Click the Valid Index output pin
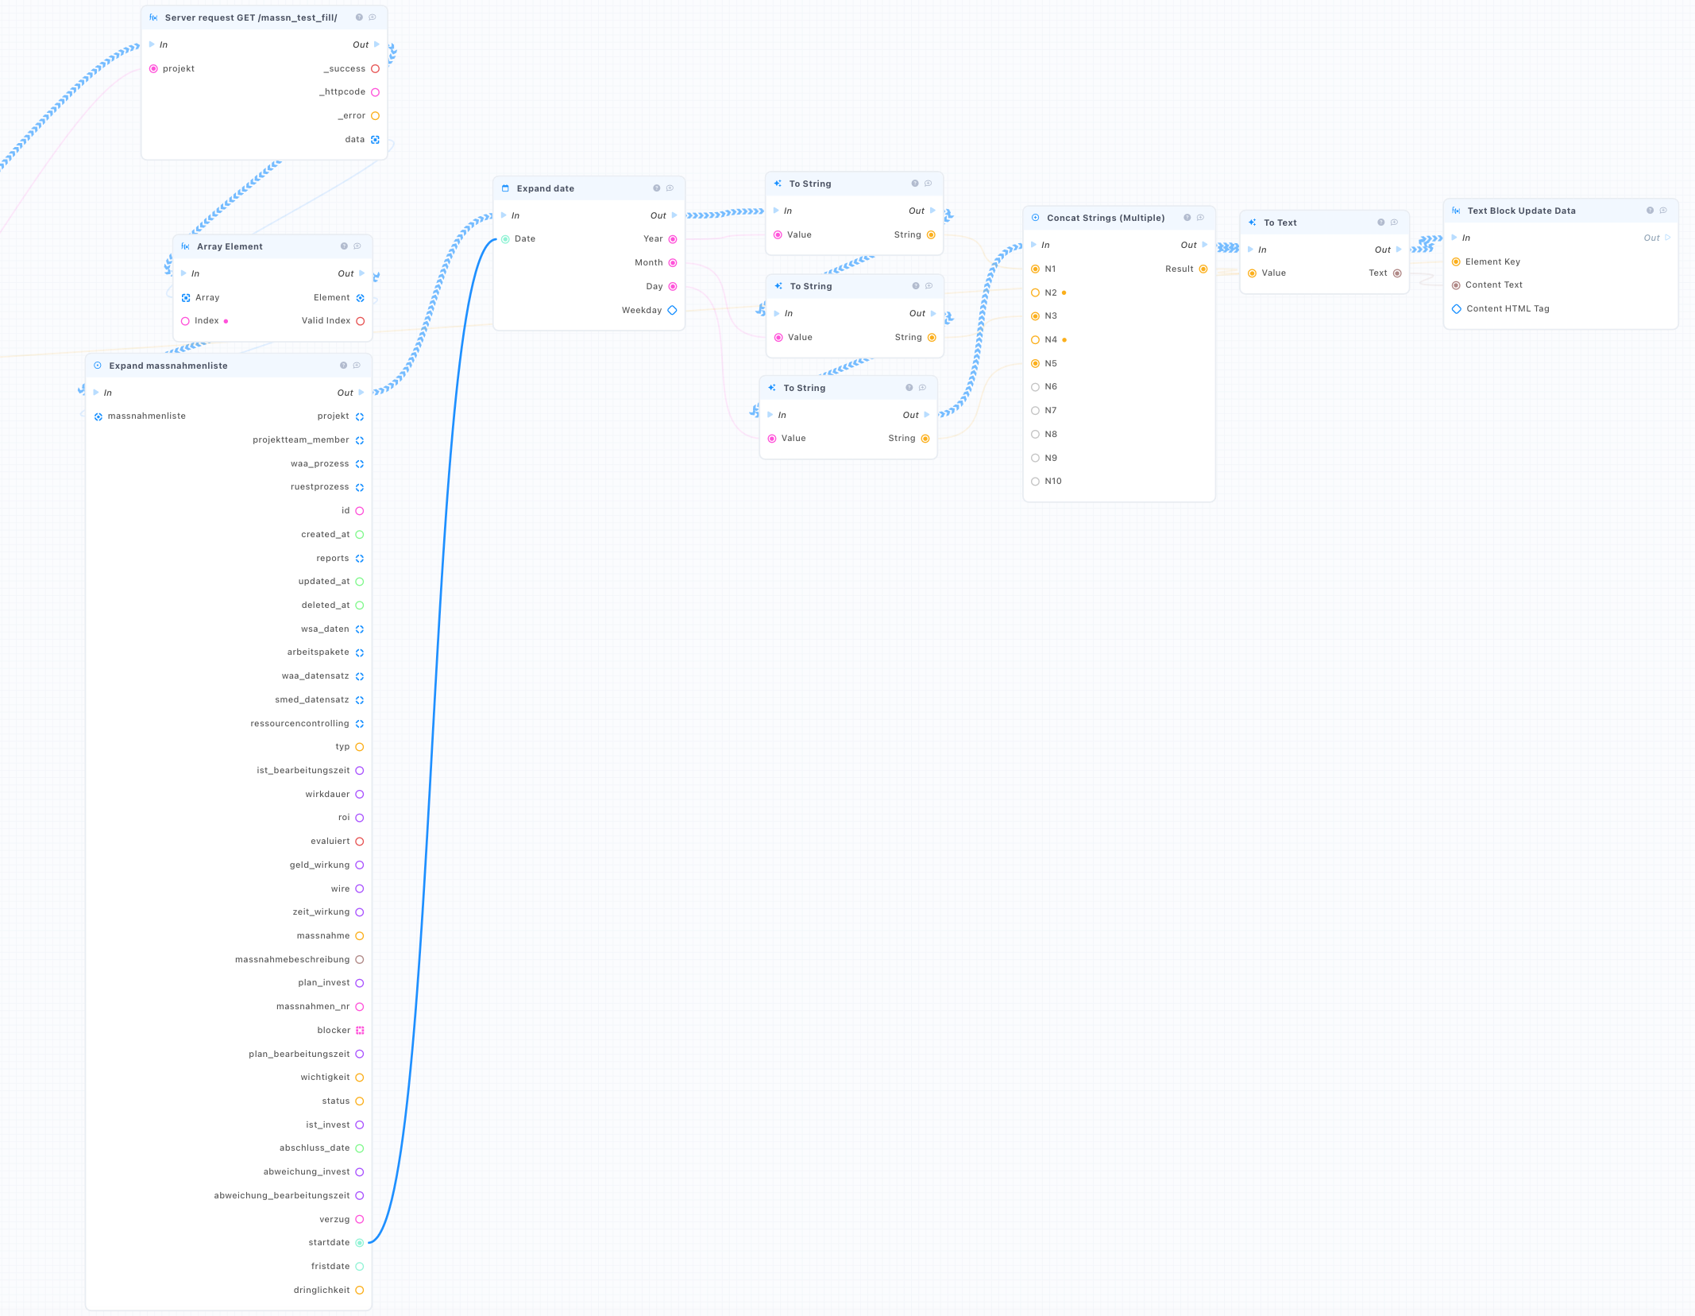Viewport: 1695px width, 1316px height. pos(360,321)
